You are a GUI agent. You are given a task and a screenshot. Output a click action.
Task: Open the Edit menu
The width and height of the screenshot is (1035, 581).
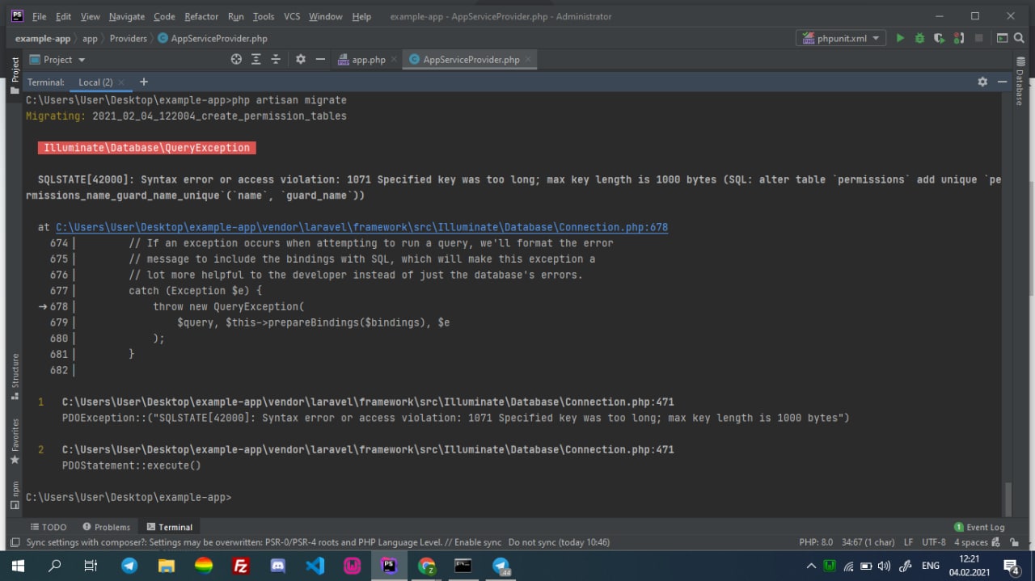pyautogui.click(x=64, y=16)
